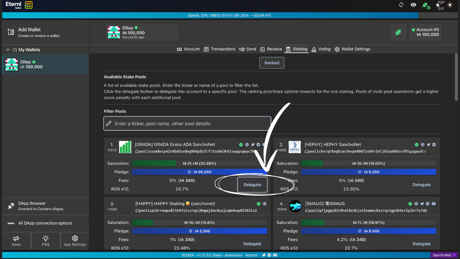Delegate to the GRADA pool
This screenshot has width=460, height=259.
coord(252,185)
